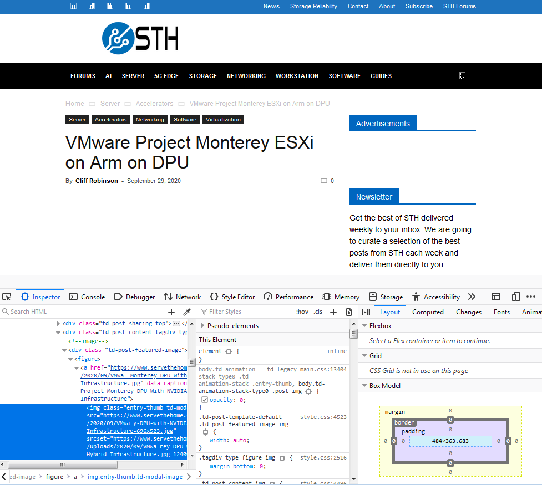The image size is (542, 485).
Task: Click the comment count icon
Action: point(324,181)
